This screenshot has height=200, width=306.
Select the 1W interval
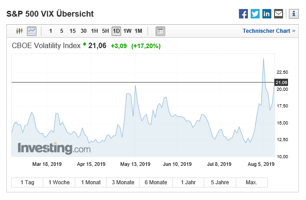127,31
